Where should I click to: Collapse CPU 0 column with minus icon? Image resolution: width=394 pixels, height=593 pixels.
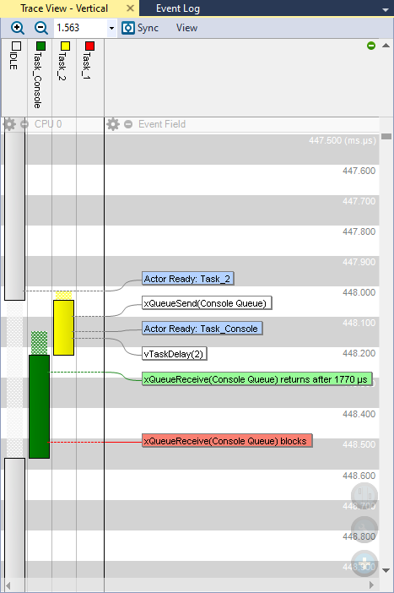[24, 124]
